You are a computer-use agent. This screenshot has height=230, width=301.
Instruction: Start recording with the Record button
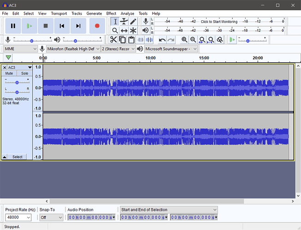tap(97, 26)
